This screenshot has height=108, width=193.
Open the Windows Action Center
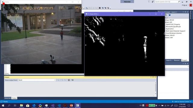[x=189, y=105]
